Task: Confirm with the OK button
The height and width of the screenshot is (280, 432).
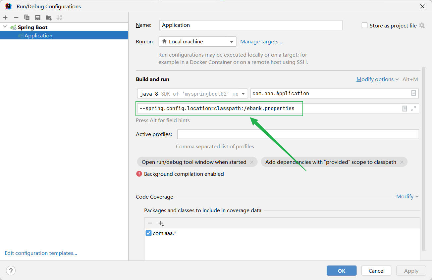Action: (x=342, y=271)
